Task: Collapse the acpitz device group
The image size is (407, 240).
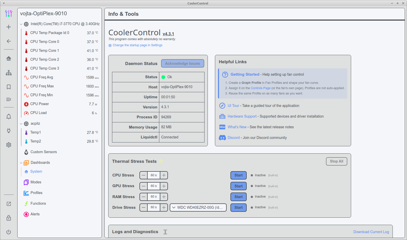Action: 21,124
